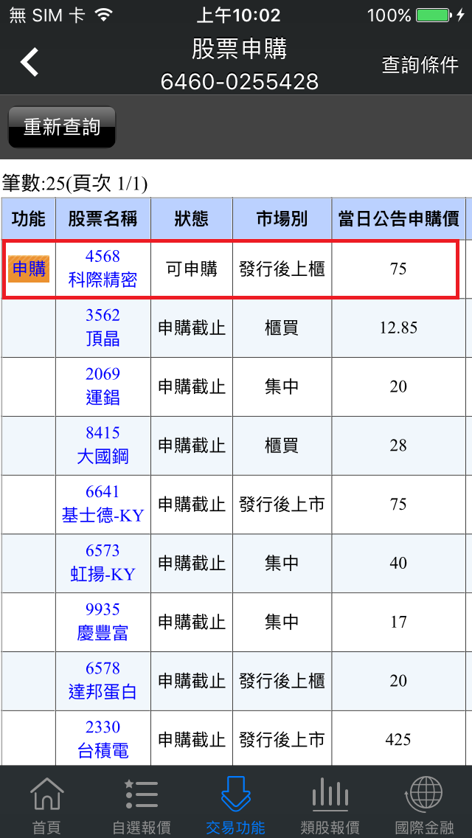Select the 交易功能 tab

click(x=236, y=806)
